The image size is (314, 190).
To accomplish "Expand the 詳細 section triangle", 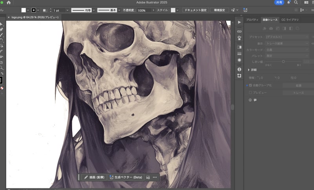I will (x=248, y=70).
